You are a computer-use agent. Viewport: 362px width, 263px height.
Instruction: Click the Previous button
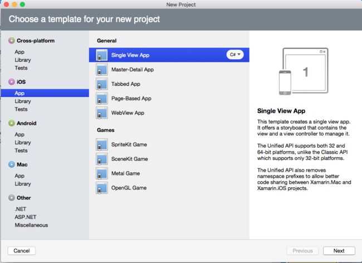click(x=302, y=251)
